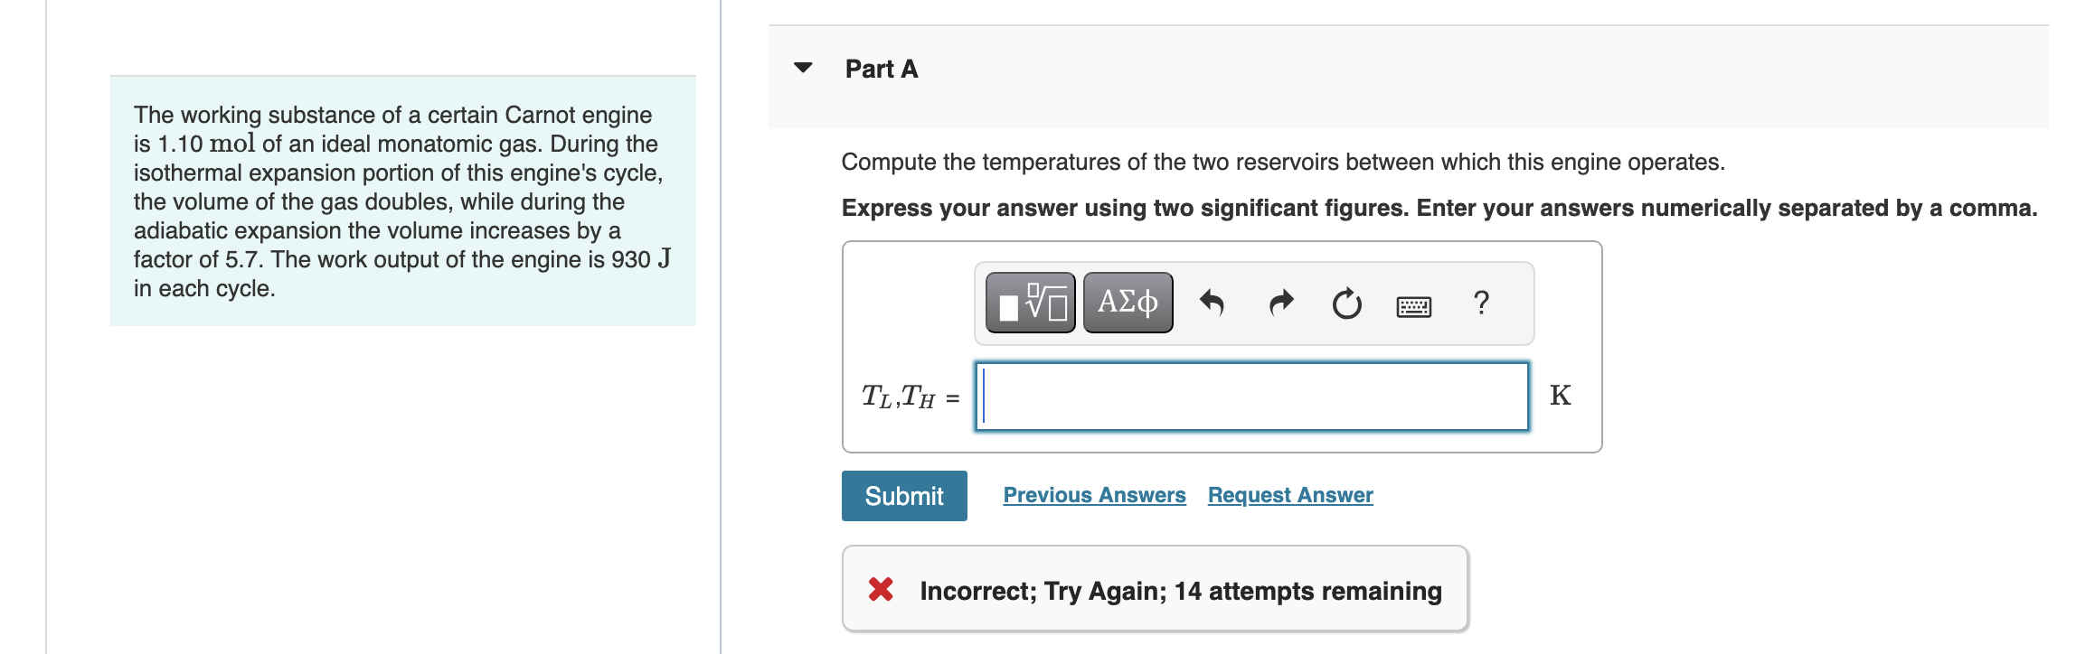Image resolution: width=2076 pixels, height=654 pixels.
Task: Collapse Part A using the triangle arrow
Action: pos(803,68)
